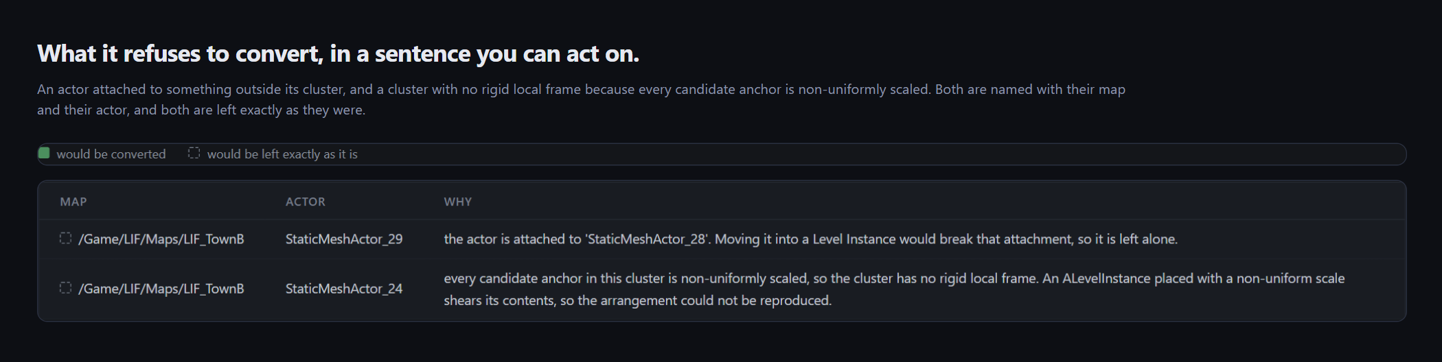The image size is (1442, 362).
Task: Click the WHY column header
Action: 458,202
